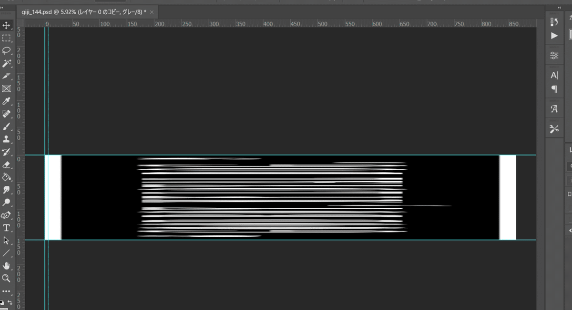
Task: Open the Edit Toolbar three-dots menu
Action: (x=7, y=291)
